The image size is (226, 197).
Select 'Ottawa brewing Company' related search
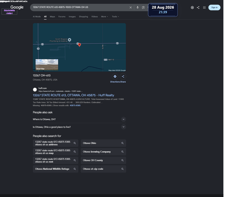tap(104, 152)
